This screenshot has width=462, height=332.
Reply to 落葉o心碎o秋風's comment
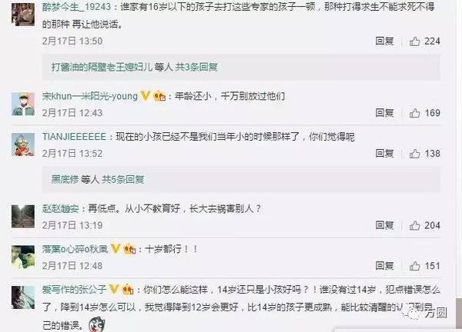tap(384, 266)
